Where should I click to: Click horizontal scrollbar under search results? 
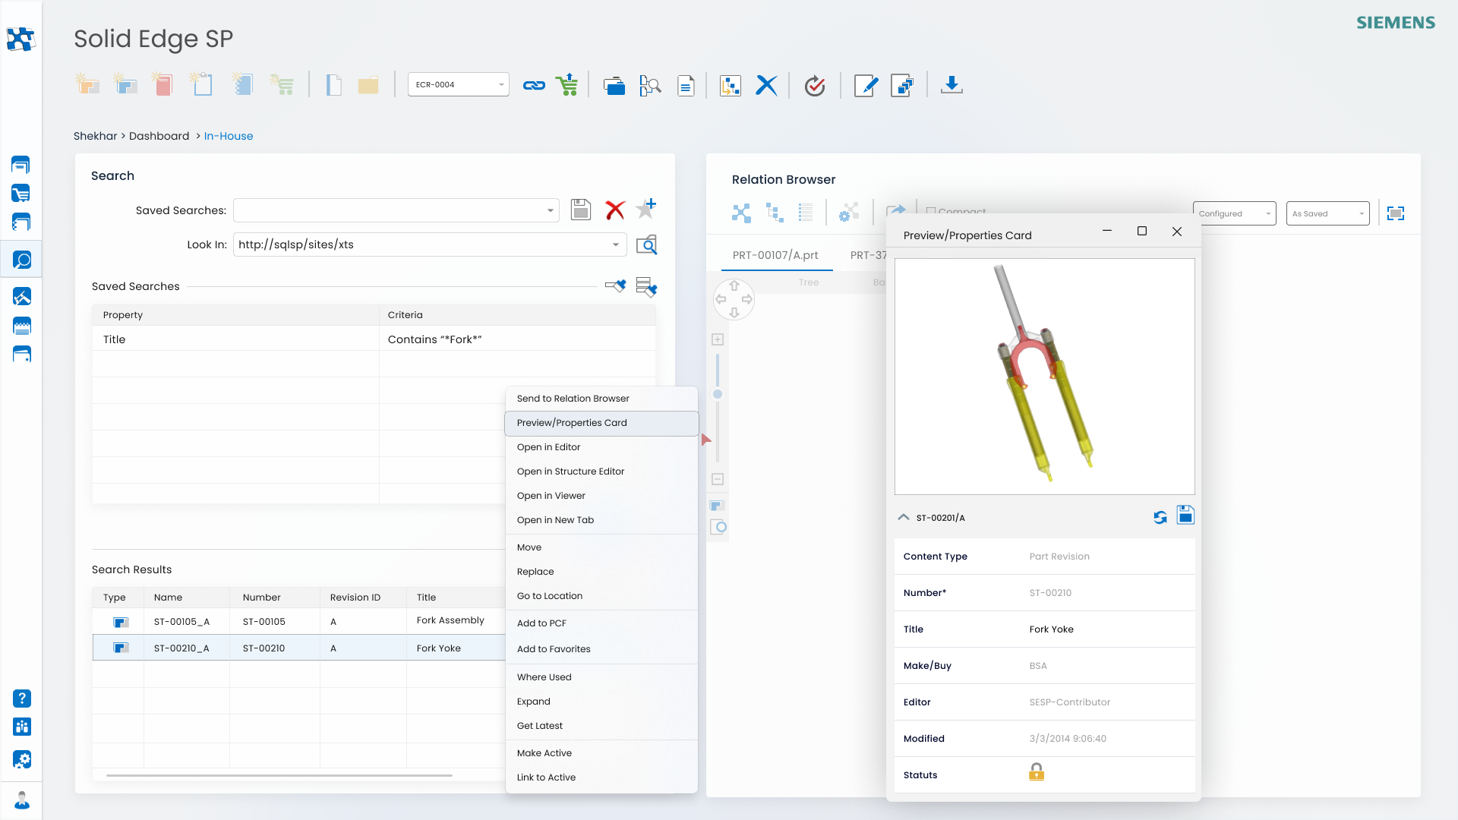279,775
